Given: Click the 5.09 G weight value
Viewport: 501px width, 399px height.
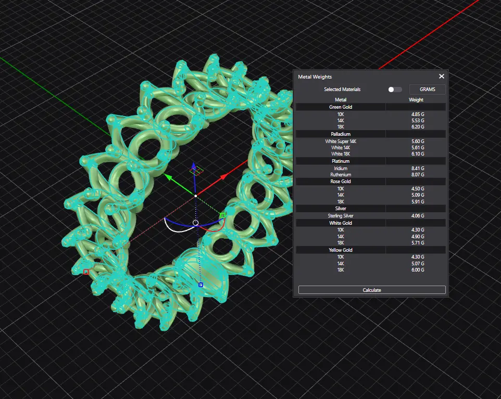Looking at the screenshot, I should coord(418,195).
